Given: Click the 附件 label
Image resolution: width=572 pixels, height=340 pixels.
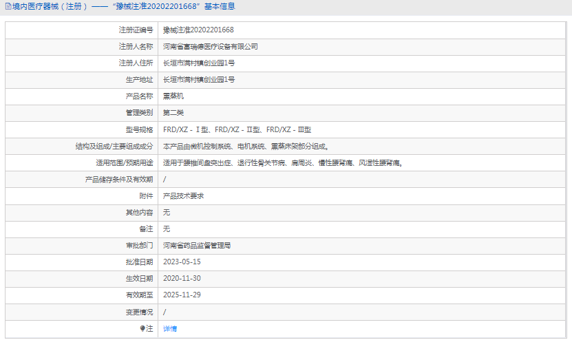Looking at the screenshot, I should click(x=147, y=196).
